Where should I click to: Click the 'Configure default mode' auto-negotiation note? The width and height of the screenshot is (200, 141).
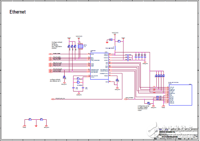coord(57,45)
